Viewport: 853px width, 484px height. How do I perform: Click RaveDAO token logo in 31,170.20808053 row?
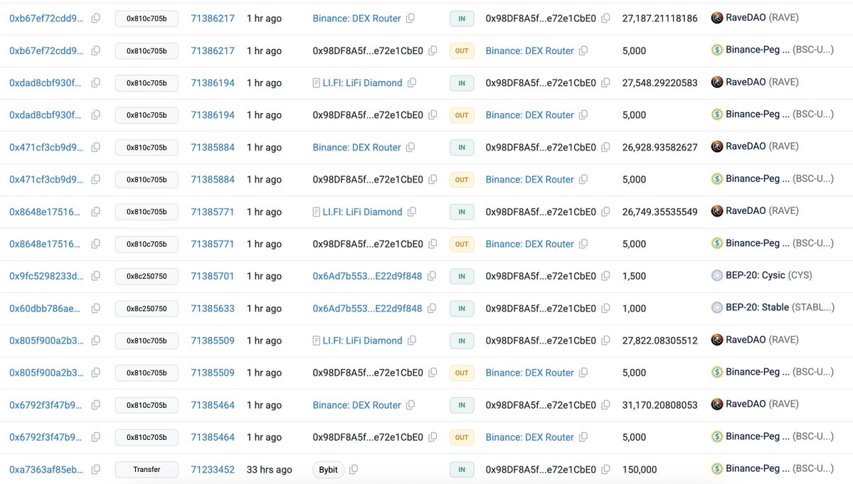click(717, 404)
